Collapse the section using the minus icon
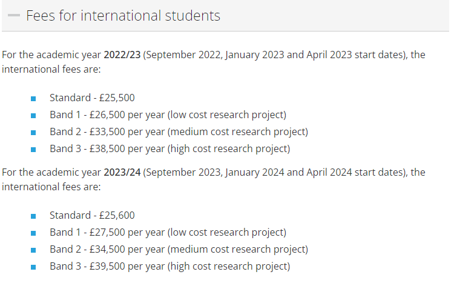Screen dimensions: 454x286 (14, 16)
